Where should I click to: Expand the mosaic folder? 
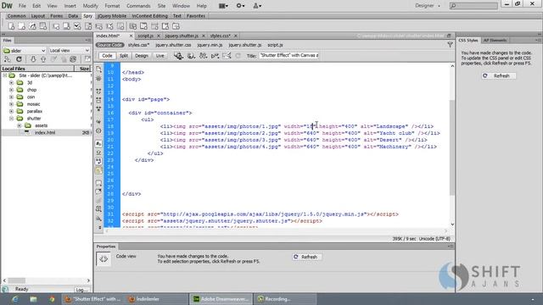11,104
